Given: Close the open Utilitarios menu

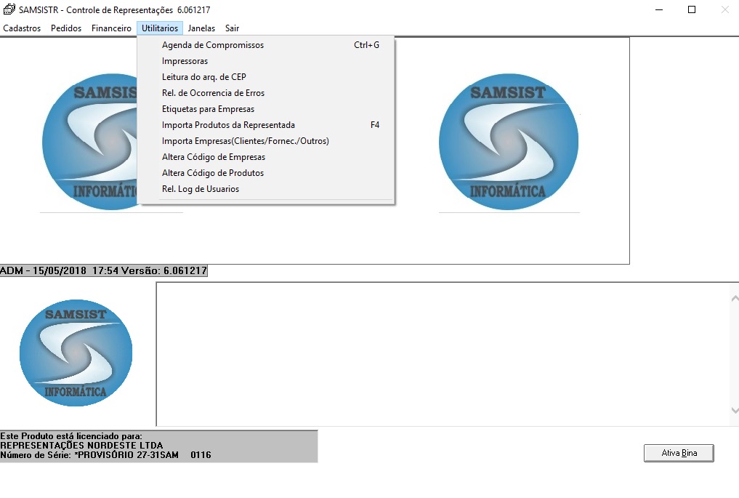Looking at the screenshot, I should pos(160,28).
